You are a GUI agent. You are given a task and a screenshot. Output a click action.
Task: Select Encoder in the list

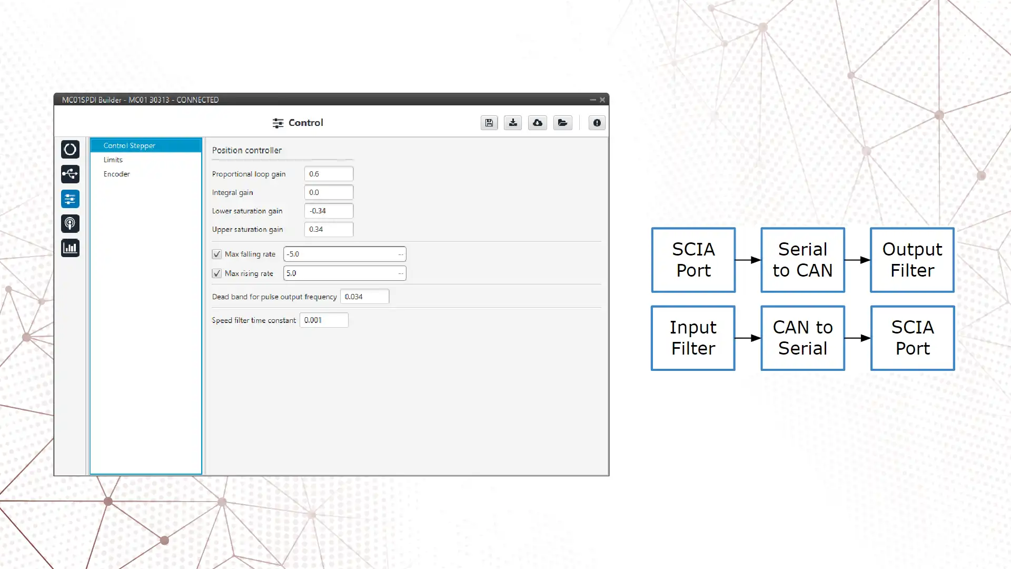146,174
